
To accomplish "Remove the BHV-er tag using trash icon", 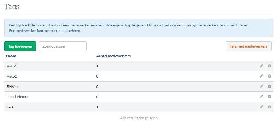I will click(x=270, y=86).
